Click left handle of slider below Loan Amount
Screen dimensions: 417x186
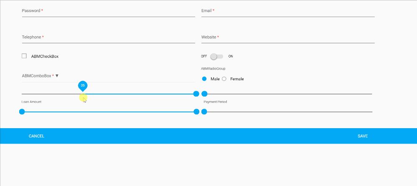point(22,112)
